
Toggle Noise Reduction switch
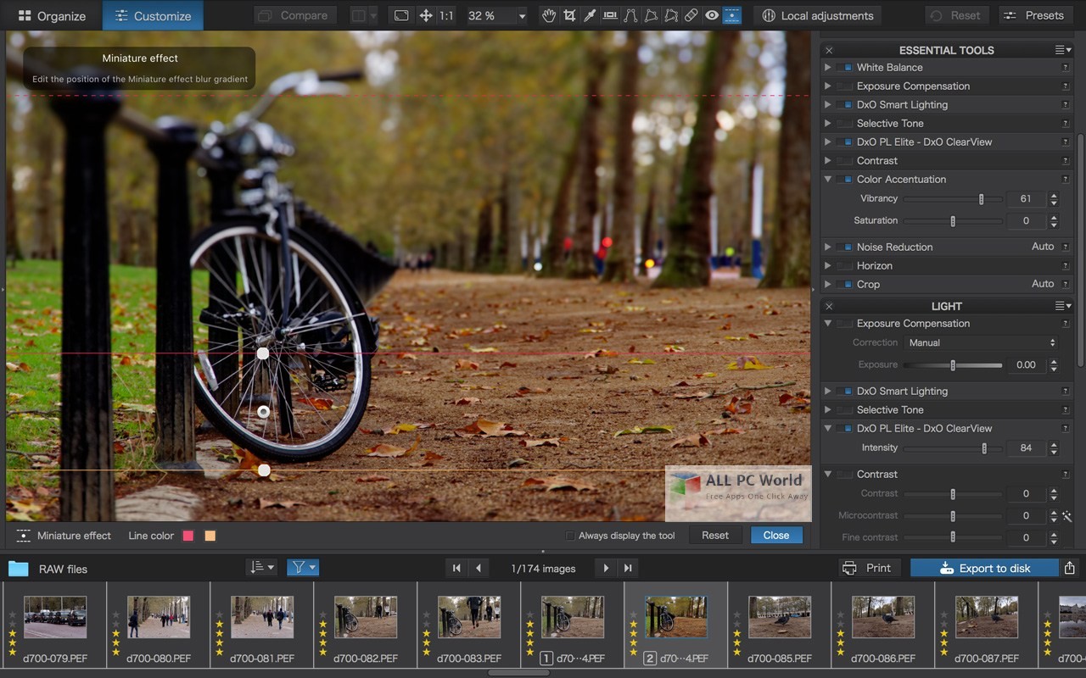844,247
